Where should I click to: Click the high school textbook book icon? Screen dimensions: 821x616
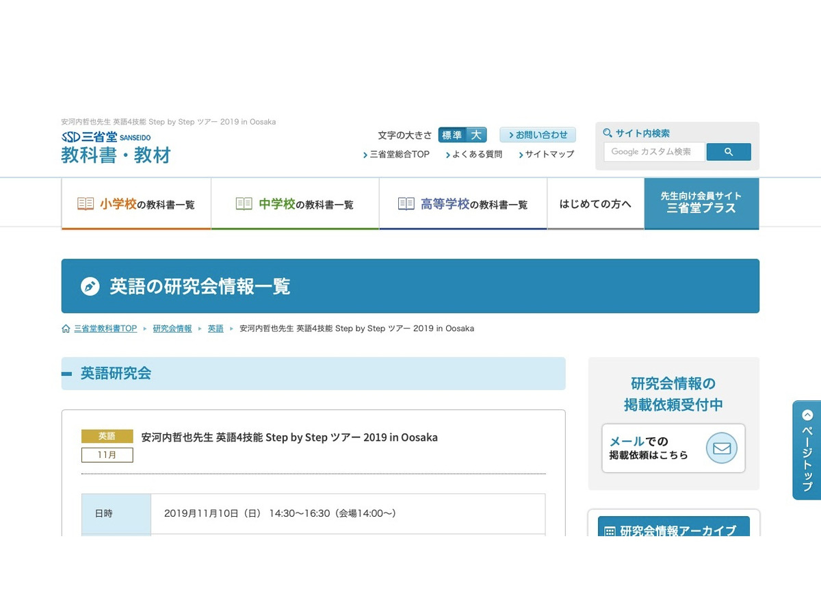406,204
